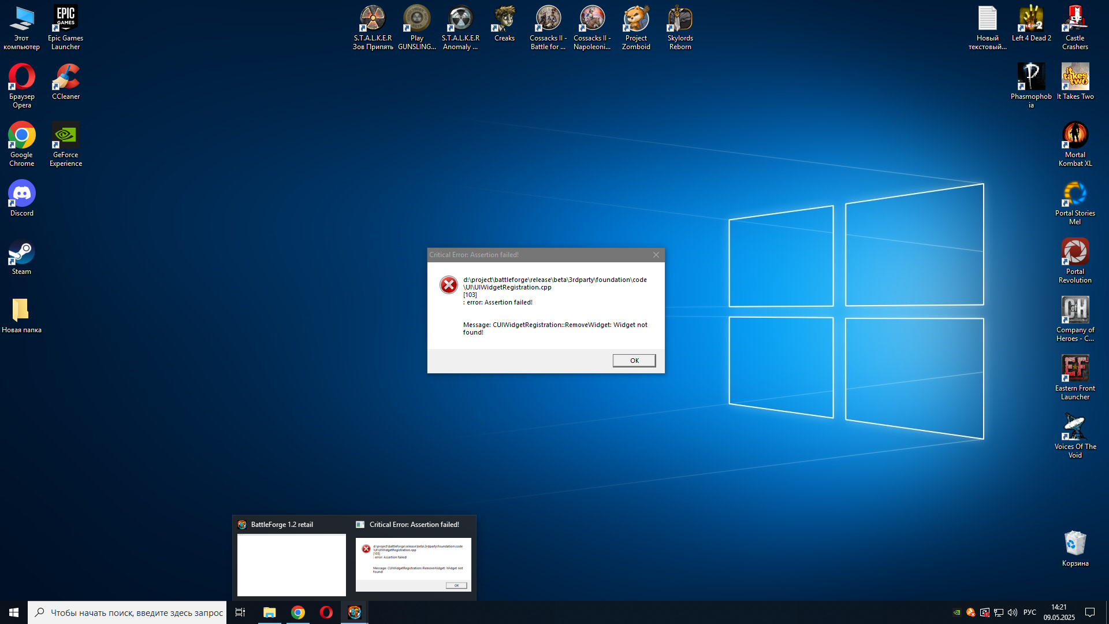Open CCleaner desktop shortcut

tap(65, 83)
